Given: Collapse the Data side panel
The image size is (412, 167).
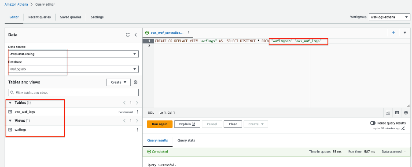Looking at the screenshot, I should tap(136, 35).
